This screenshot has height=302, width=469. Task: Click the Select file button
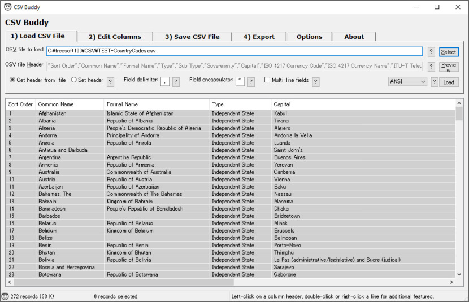click(449, 52)
